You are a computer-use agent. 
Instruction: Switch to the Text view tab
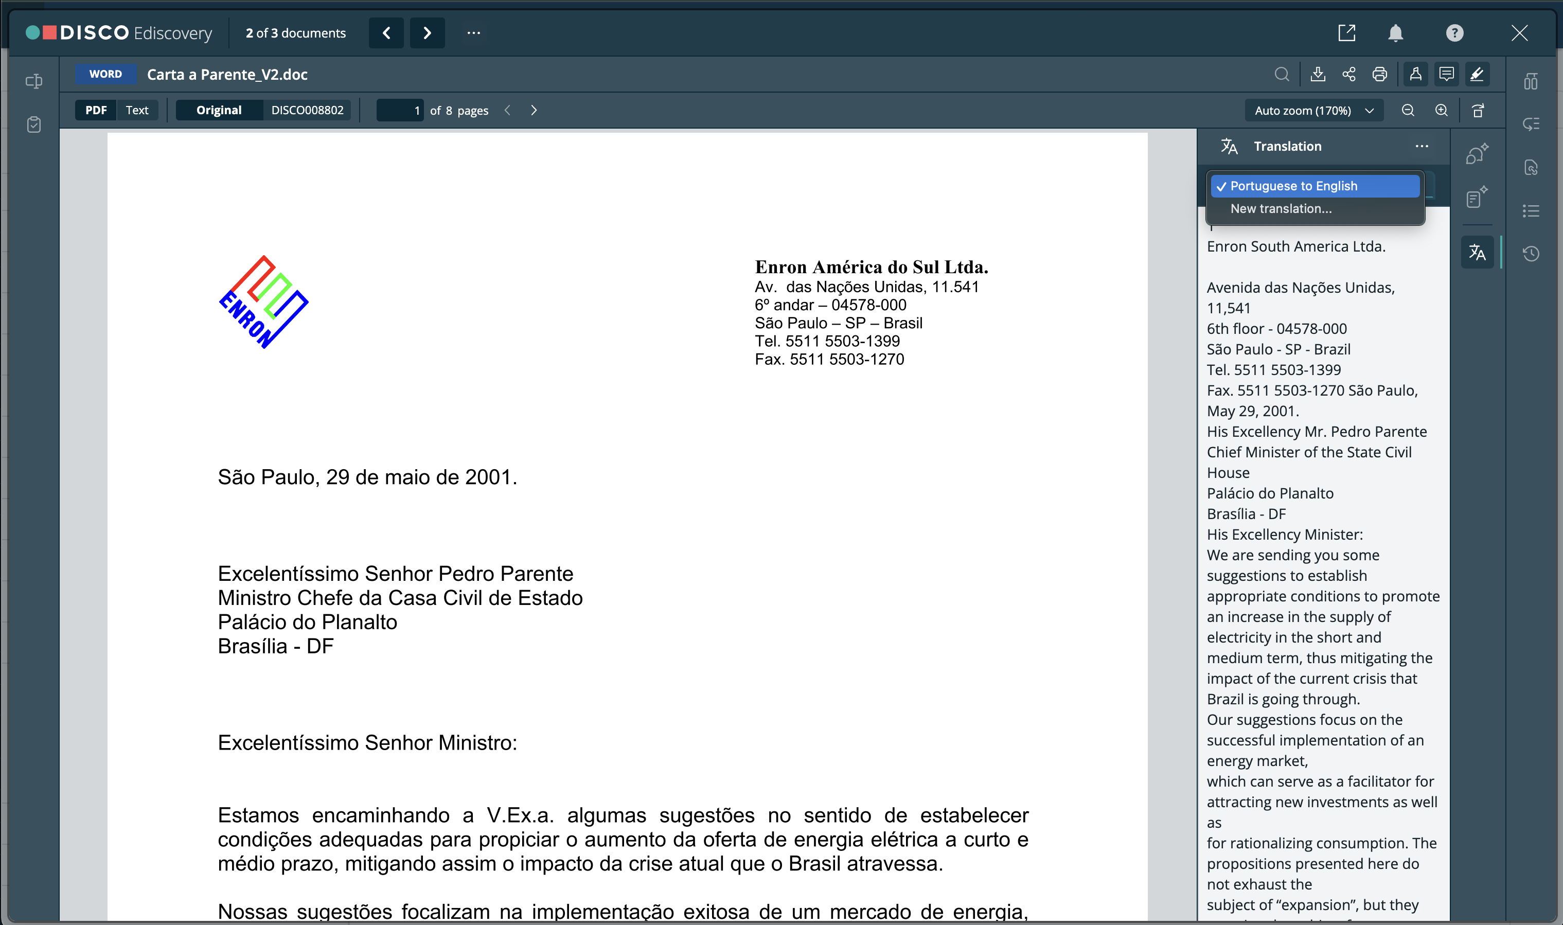(137, 110)
